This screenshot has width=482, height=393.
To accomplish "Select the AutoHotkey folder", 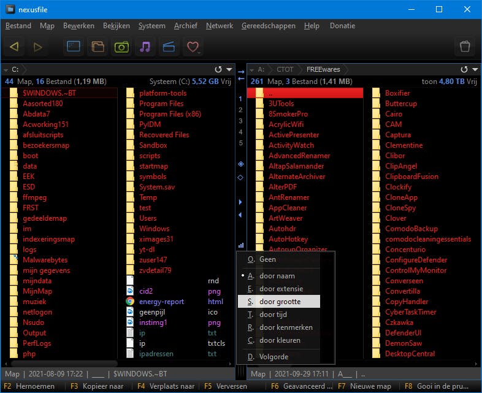I will [288, 239].
